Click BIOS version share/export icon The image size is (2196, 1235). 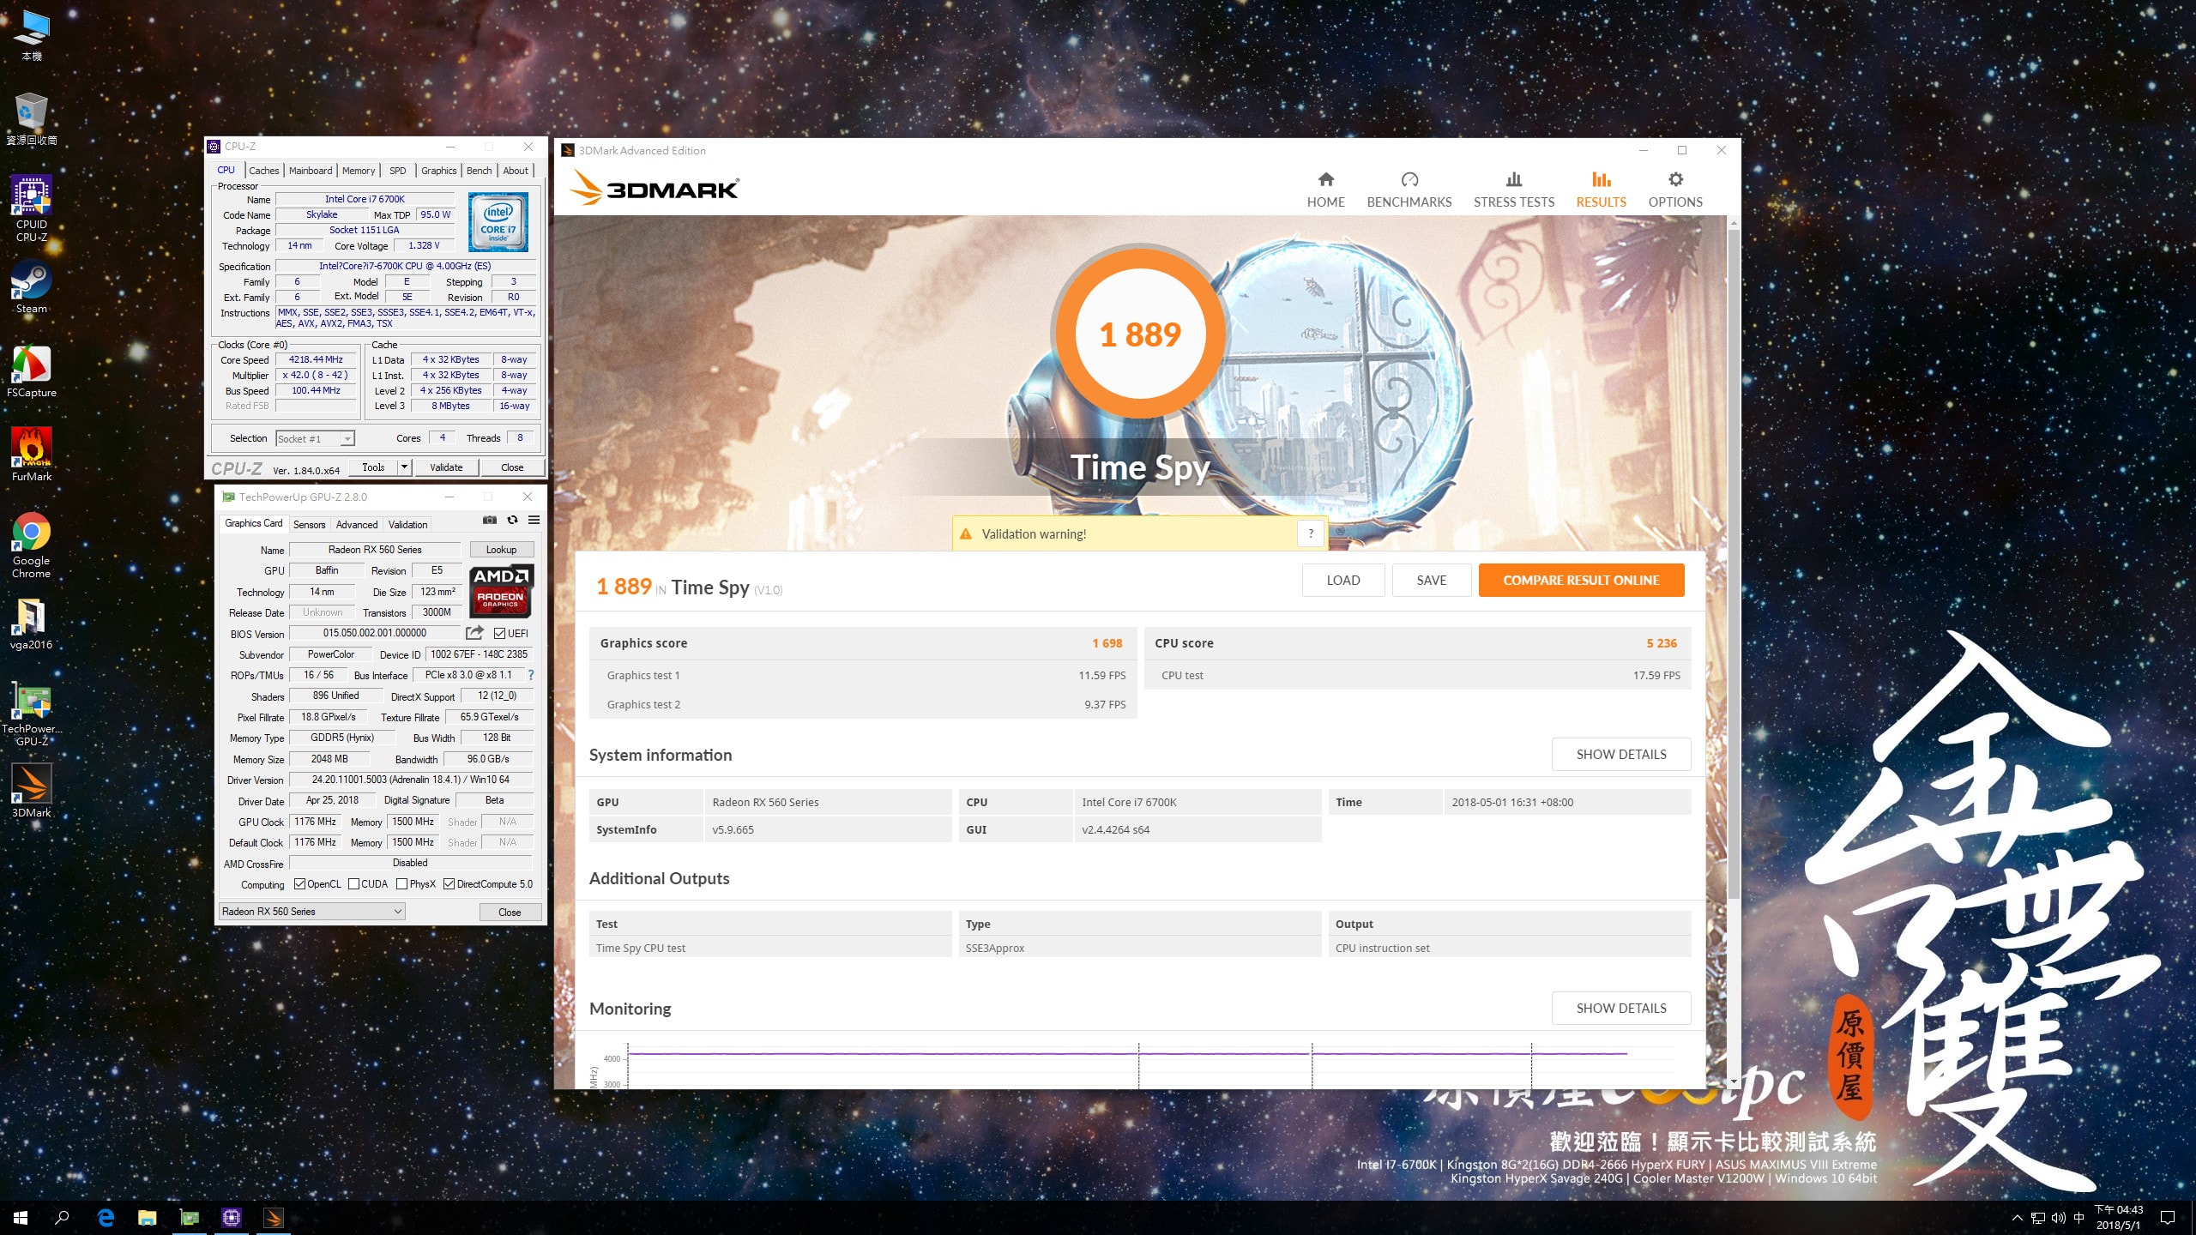pos(474,633)
